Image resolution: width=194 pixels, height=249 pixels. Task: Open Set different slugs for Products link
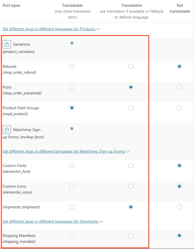(49, 29)
